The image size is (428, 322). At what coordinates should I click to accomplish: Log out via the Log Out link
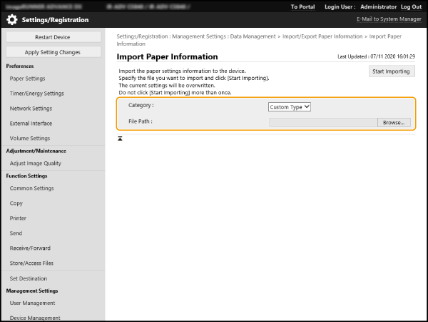point(411,6)
